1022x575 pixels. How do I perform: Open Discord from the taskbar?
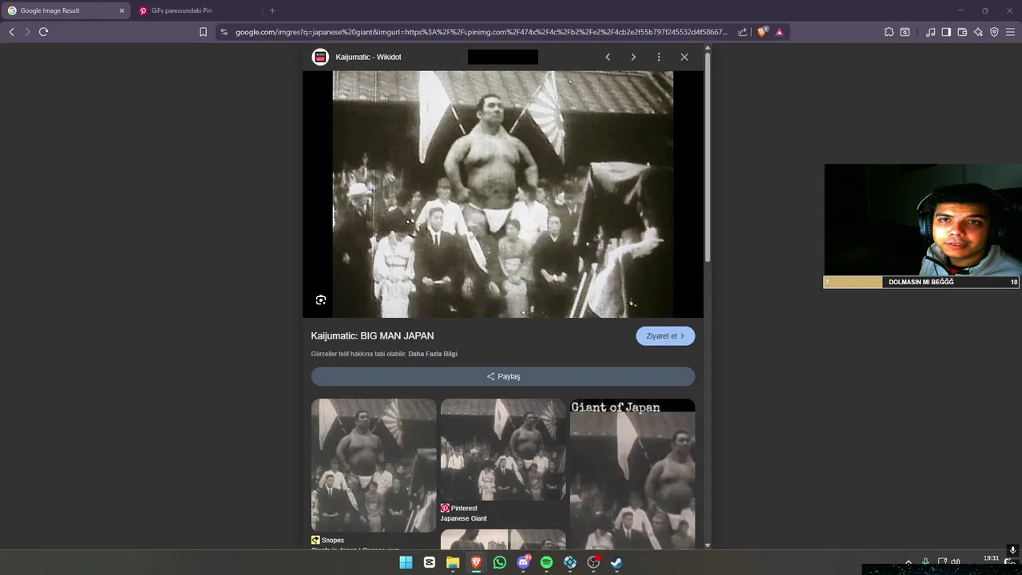click(523, 562)
